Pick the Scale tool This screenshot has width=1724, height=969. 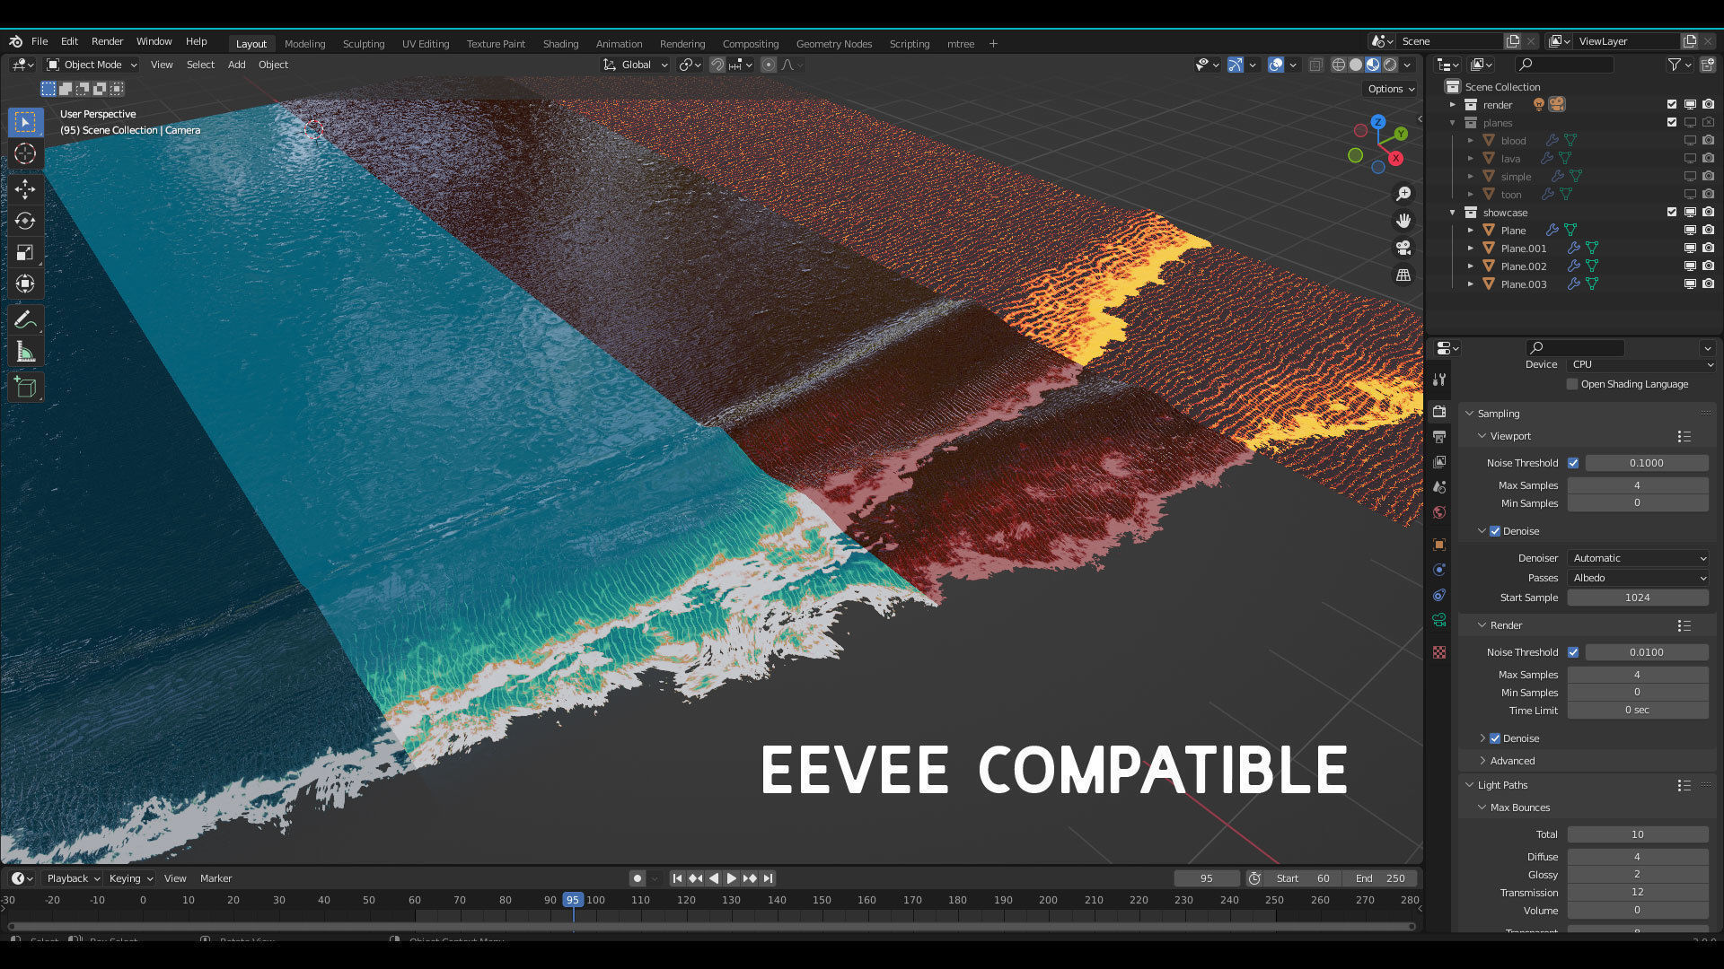click(x=25, y=253)
